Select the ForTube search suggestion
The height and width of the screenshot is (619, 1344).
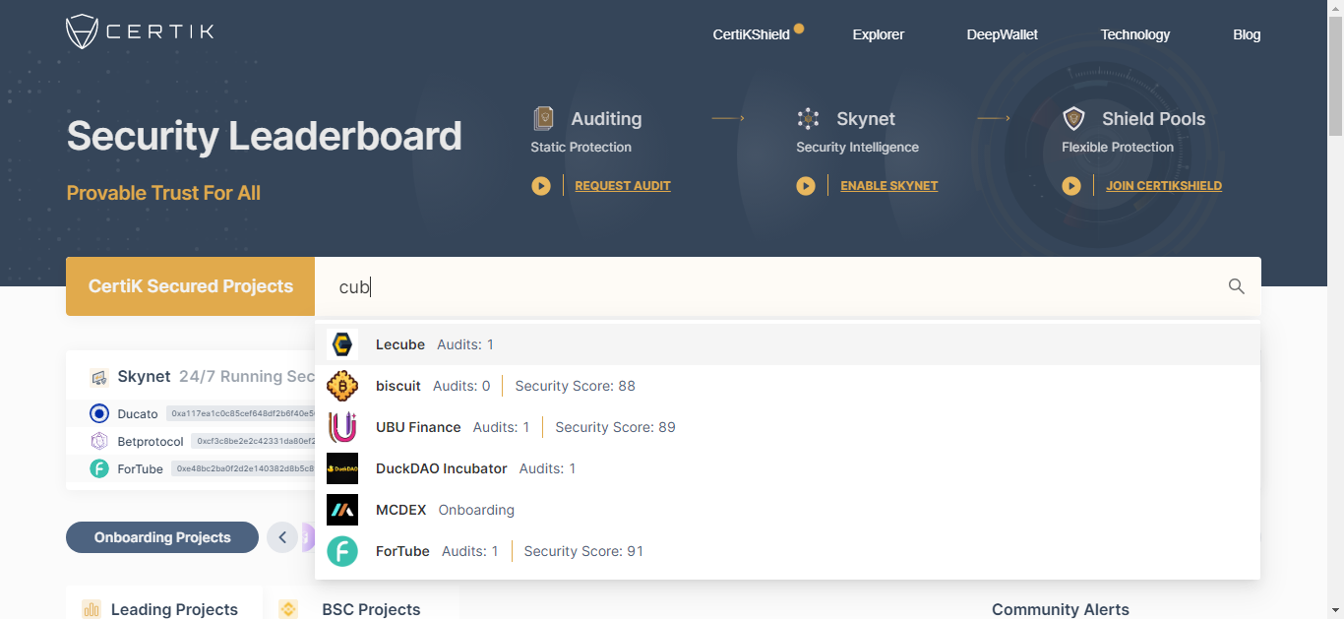click(x=787, y=551)
